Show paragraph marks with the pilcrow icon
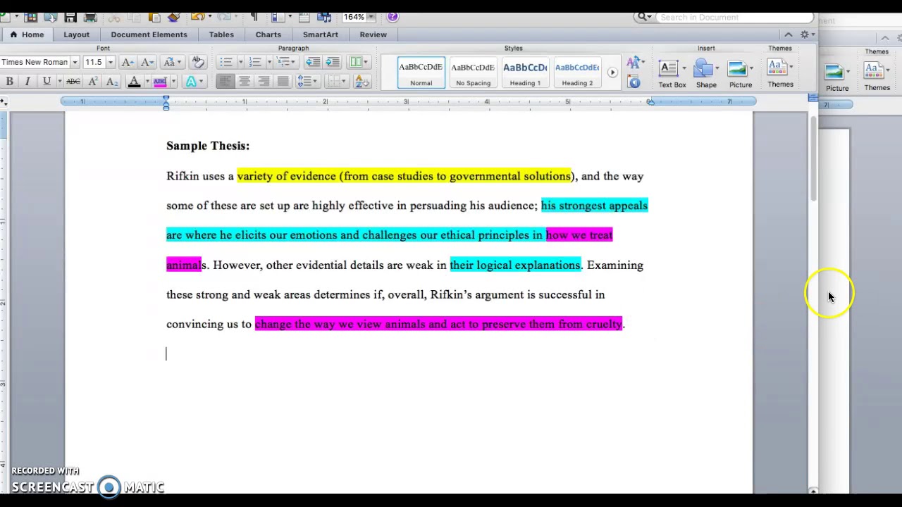The width and height of the screenshot is (902, 507). (254, 17)
